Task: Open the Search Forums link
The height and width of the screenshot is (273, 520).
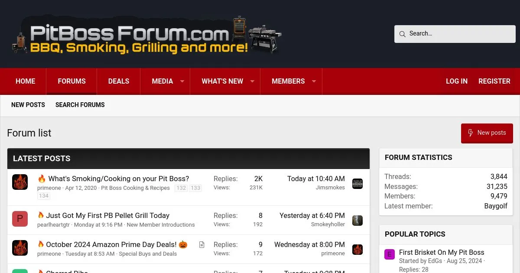Action: click(80, 105)
